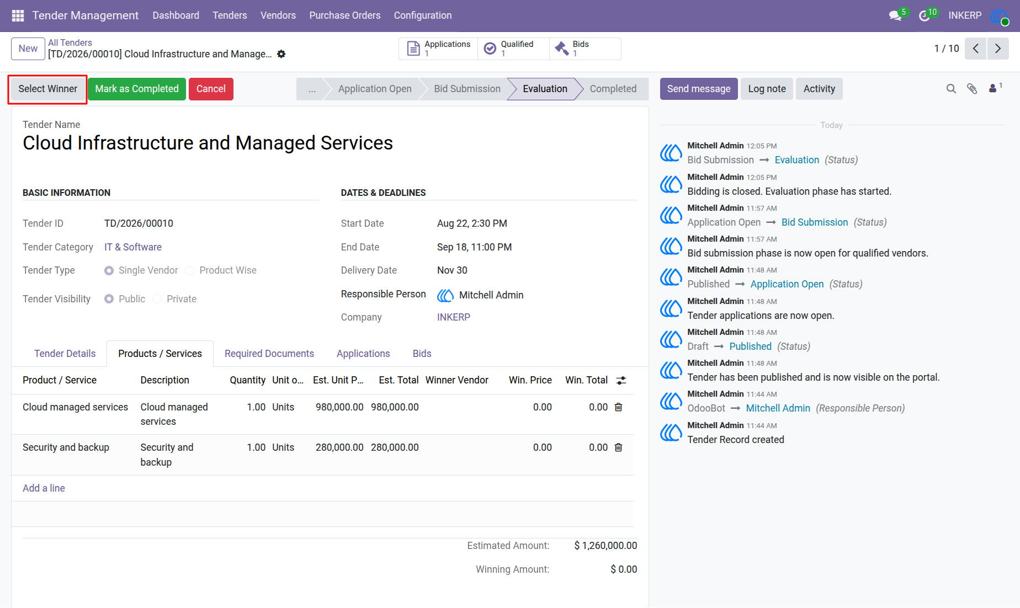Open column options adjust icon in table
Screen dimensions: 1020x608
621,380
